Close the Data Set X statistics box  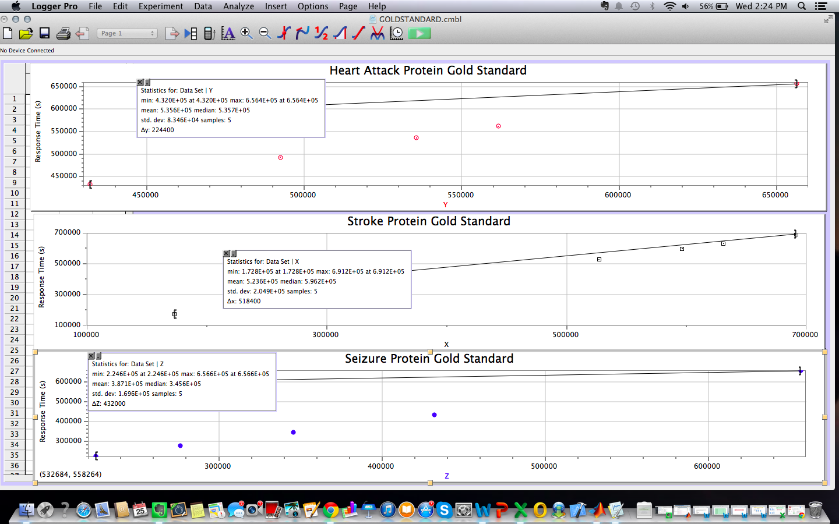pos(226,254)
